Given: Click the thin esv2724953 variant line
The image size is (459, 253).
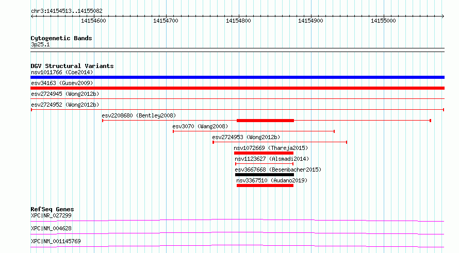Looking at the screenshot, I should (280, 142).
